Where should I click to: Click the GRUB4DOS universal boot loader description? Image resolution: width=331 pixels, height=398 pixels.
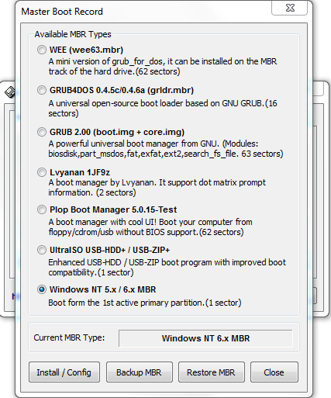pos(163,109)
